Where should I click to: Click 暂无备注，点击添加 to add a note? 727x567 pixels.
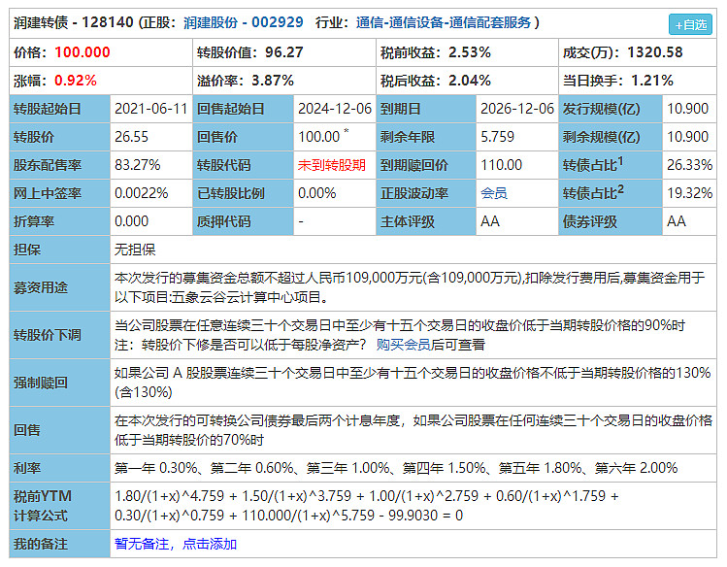(x=176, y=544)
